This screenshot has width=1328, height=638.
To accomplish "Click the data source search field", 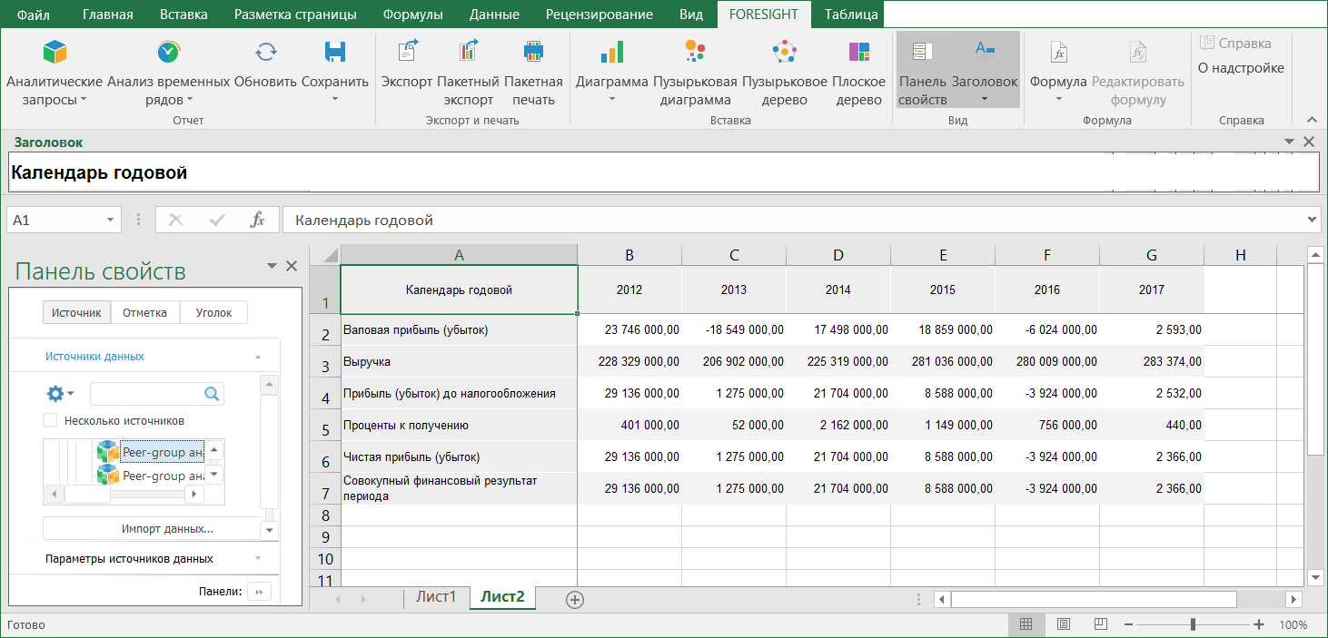I will click(147, 394).
